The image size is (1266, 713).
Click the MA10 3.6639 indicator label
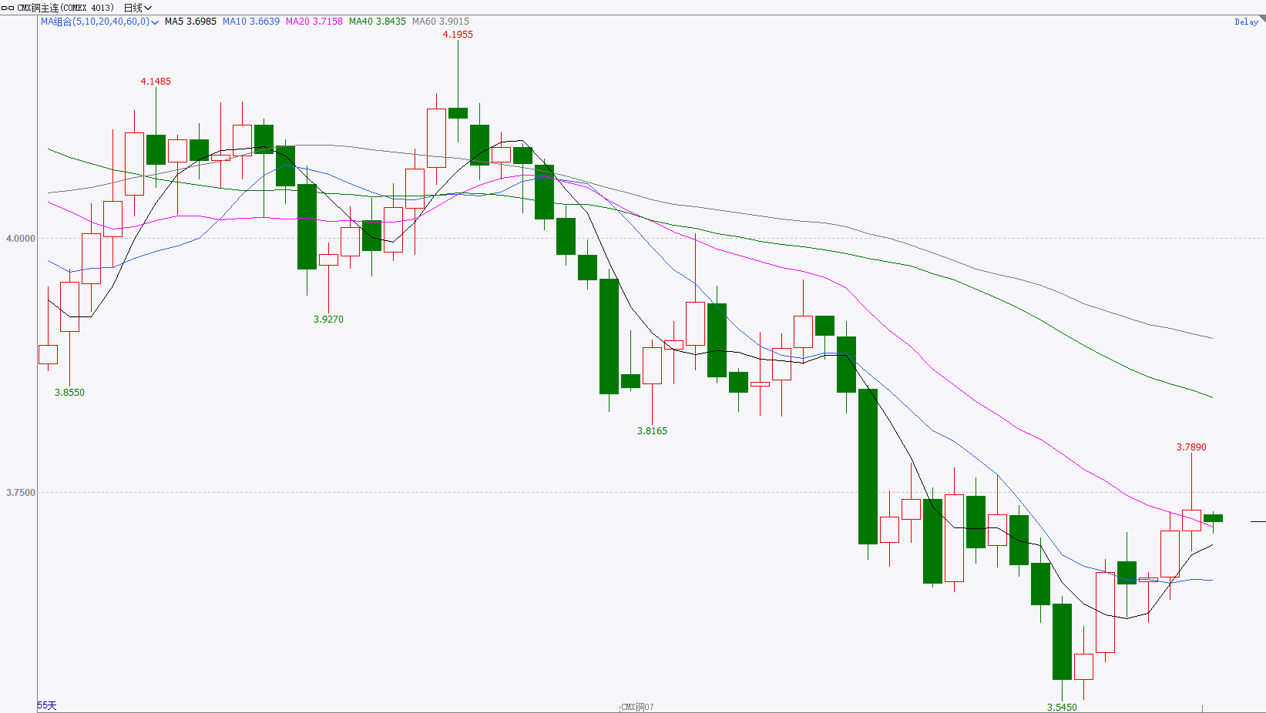251,22
